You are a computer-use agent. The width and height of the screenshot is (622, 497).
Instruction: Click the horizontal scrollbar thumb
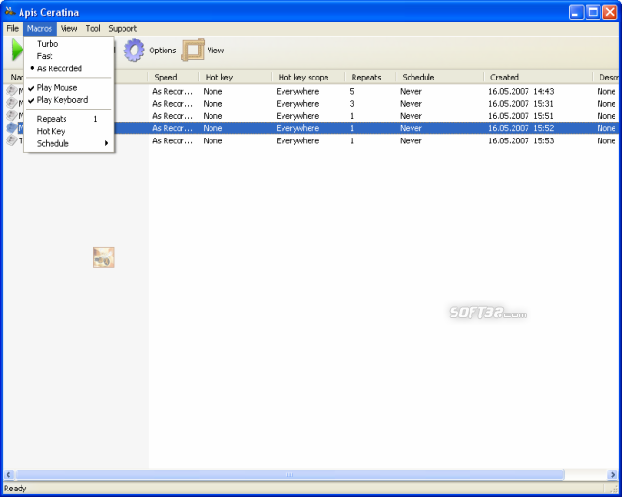click(x=290, y=475)
